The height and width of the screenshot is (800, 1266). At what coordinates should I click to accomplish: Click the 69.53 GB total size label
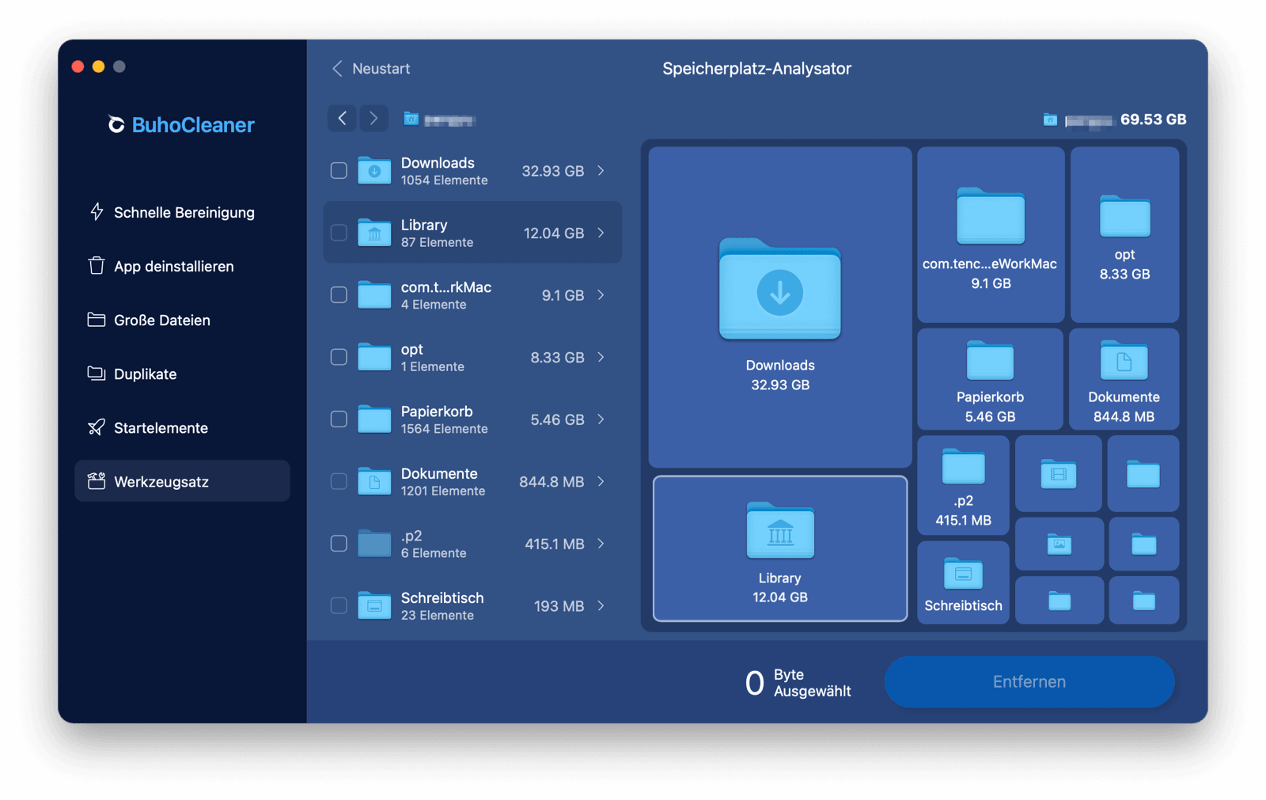tap(1153, 119)
